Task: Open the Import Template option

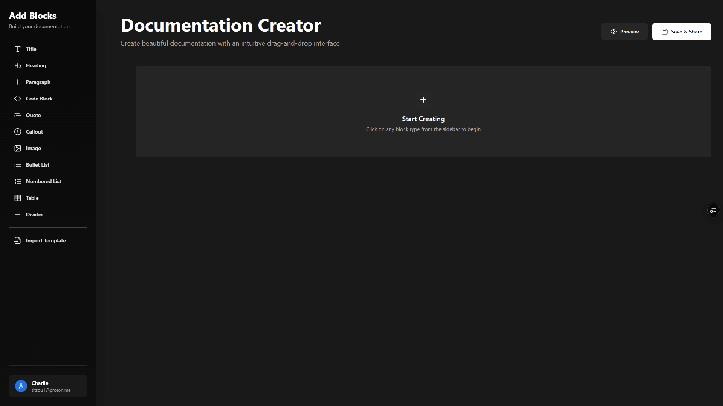Action: coord(45,240)
